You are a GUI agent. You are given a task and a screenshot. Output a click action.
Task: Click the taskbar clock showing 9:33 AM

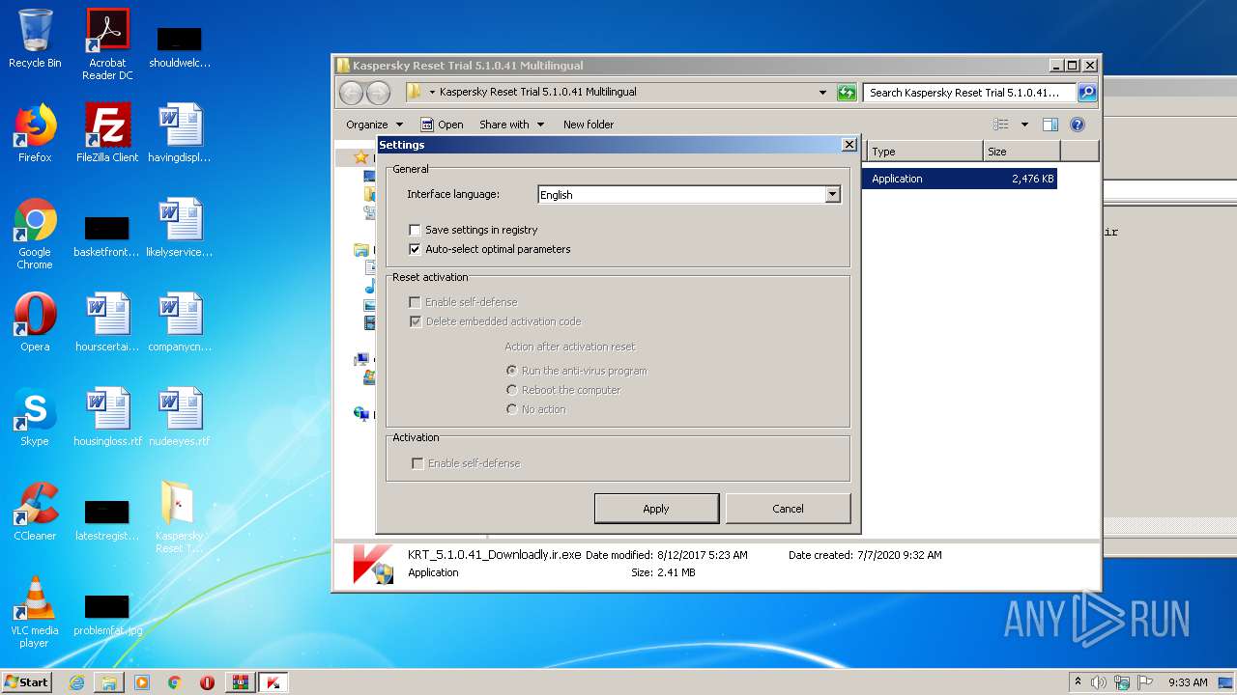[1188, 682]
